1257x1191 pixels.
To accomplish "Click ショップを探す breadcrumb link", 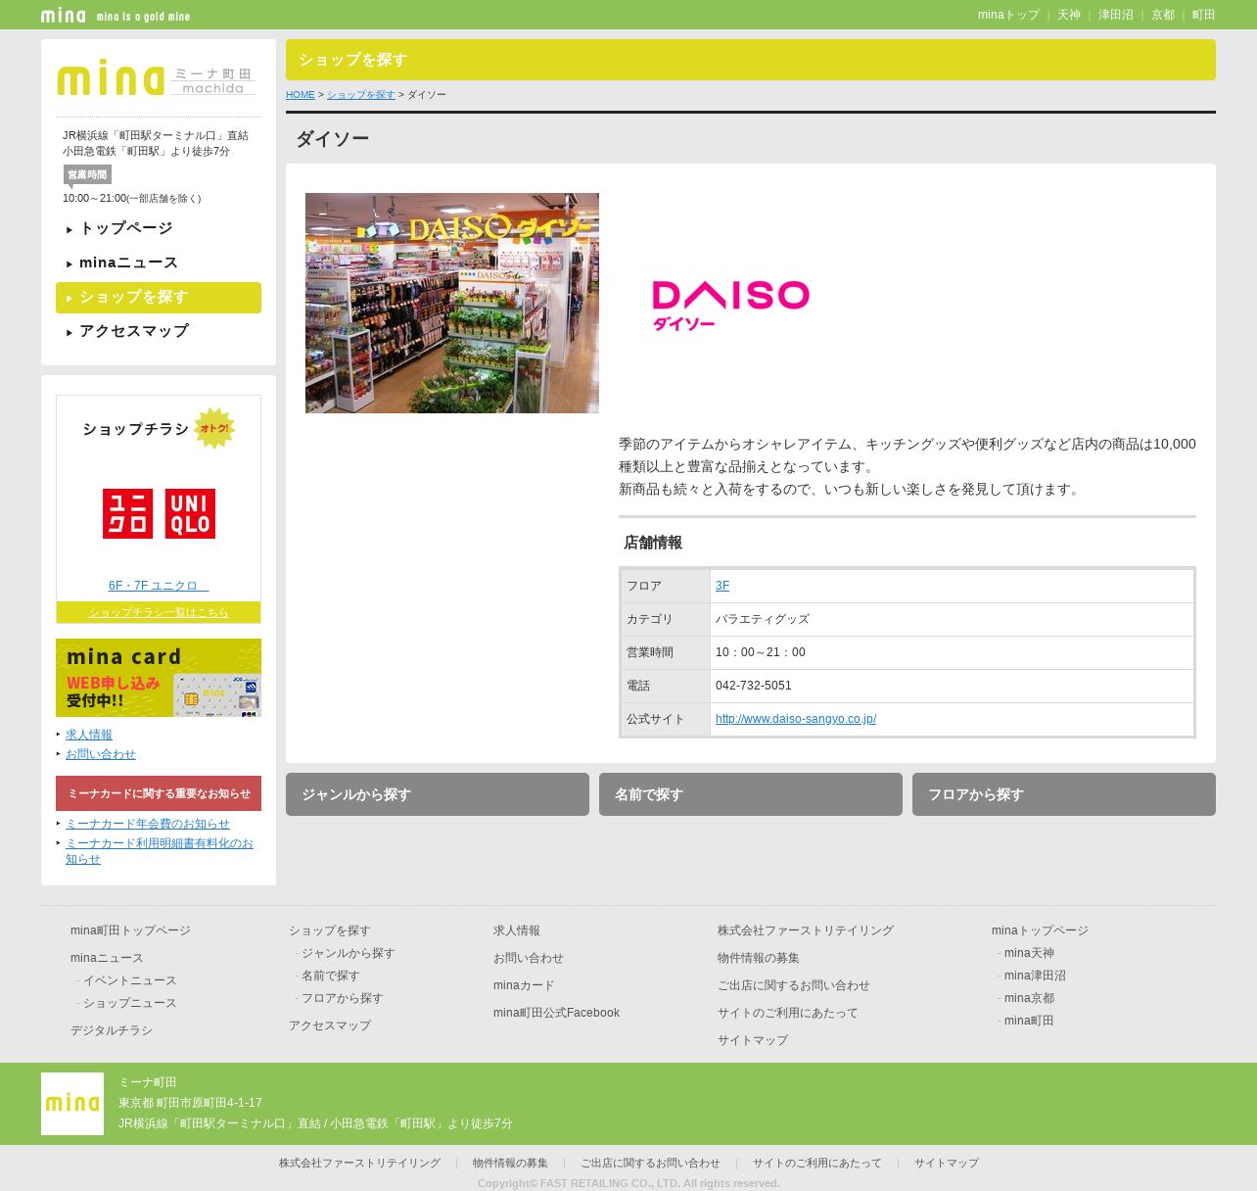I will click(361, 95).
